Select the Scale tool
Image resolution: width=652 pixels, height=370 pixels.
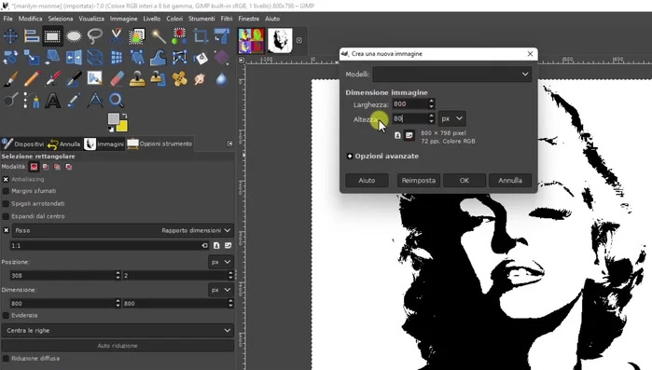pyautogui.click(x=32, y=57)
